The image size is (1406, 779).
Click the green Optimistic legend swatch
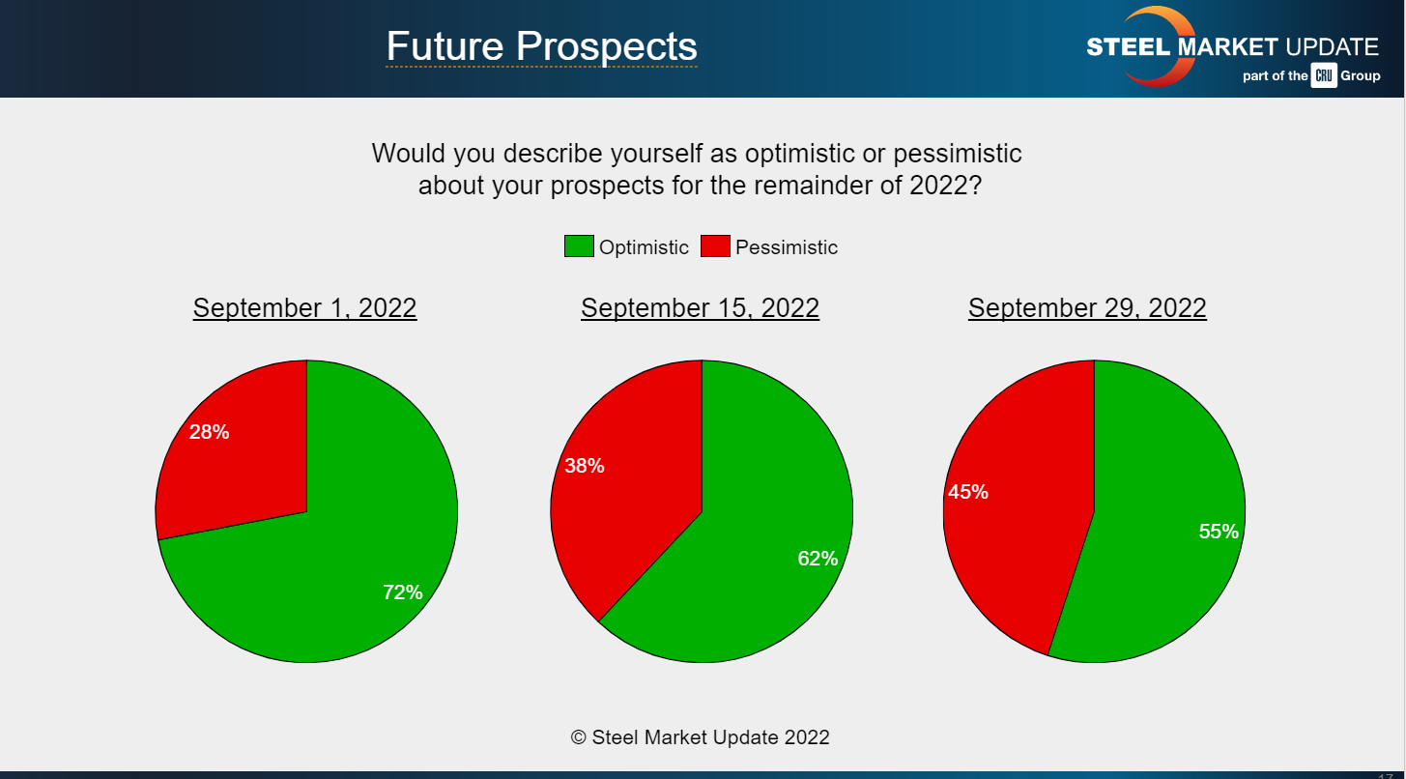578,246
